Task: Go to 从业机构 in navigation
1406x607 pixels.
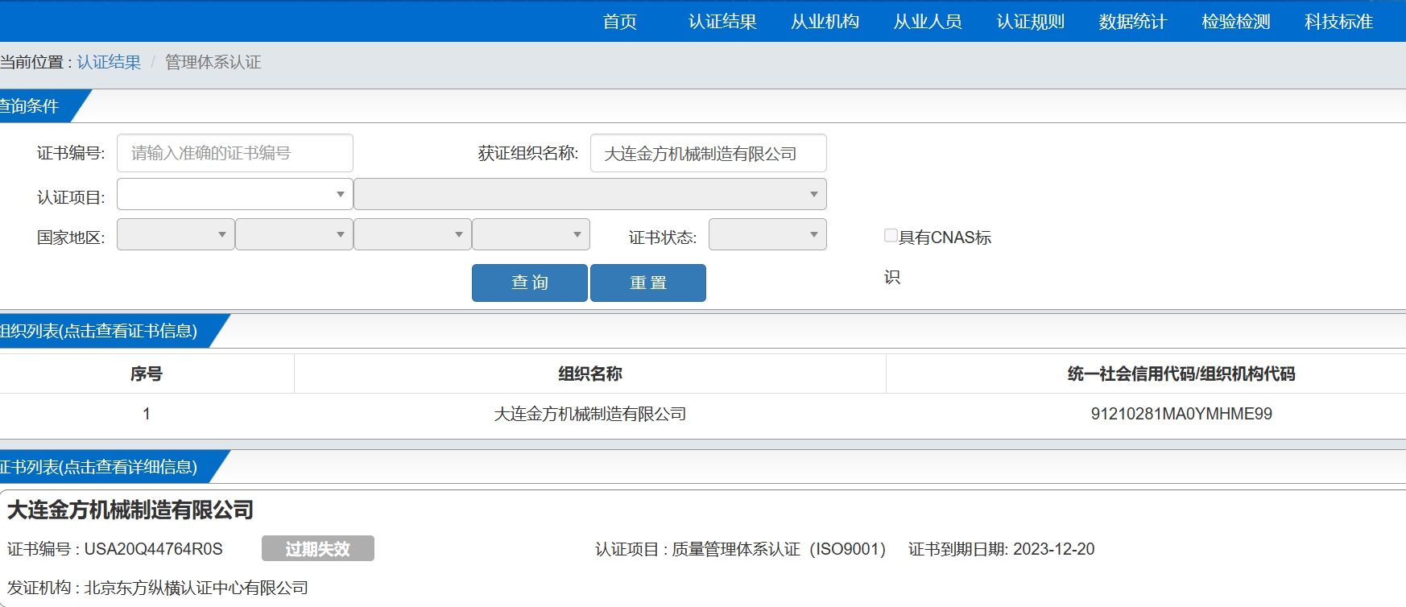Action: 825,22
